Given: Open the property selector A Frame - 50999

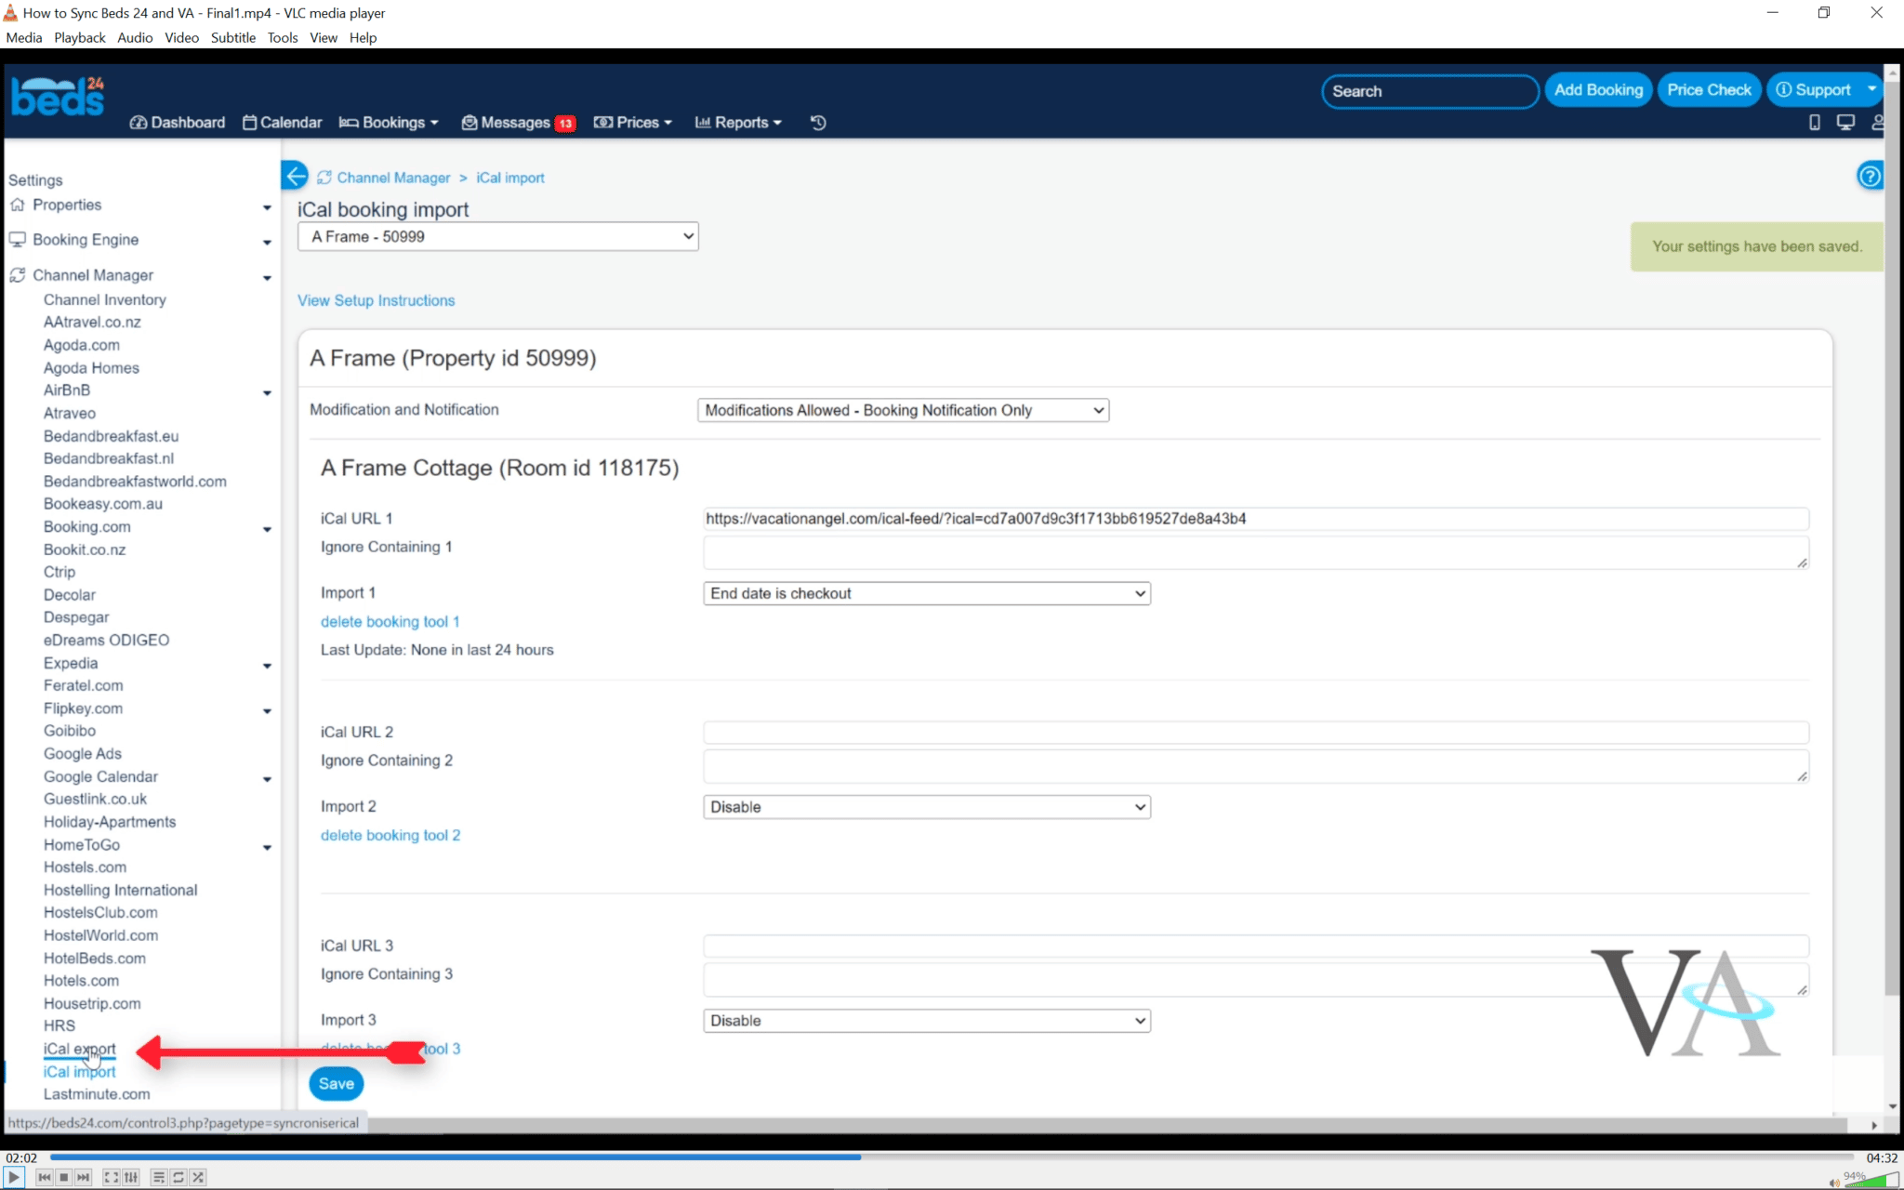Looking at the screenshot, I should coord(497,236).
